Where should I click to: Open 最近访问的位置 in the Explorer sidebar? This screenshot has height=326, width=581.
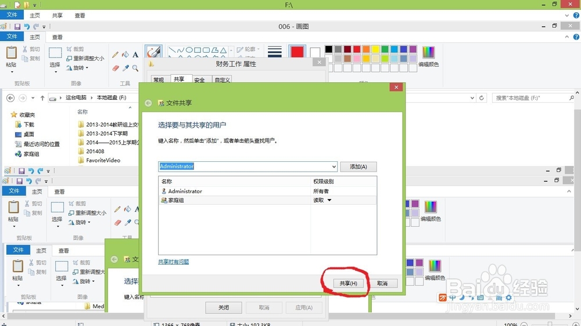37,144
